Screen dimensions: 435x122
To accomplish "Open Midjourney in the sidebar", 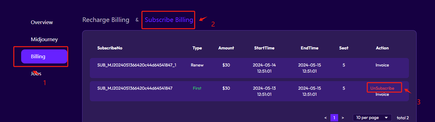I will pyautogui.click(x=44, y=39).
